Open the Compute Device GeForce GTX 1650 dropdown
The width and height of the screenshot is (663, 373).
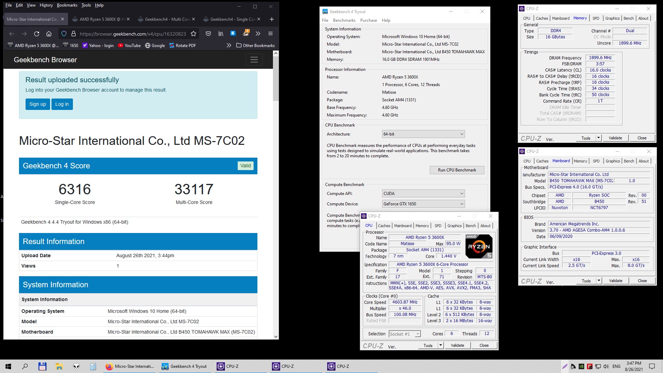[x=423, y=204]
